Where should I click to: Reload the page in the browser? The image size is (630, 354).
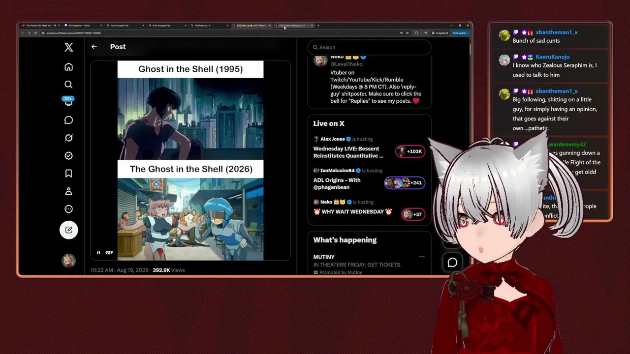(x=35, y=33)
